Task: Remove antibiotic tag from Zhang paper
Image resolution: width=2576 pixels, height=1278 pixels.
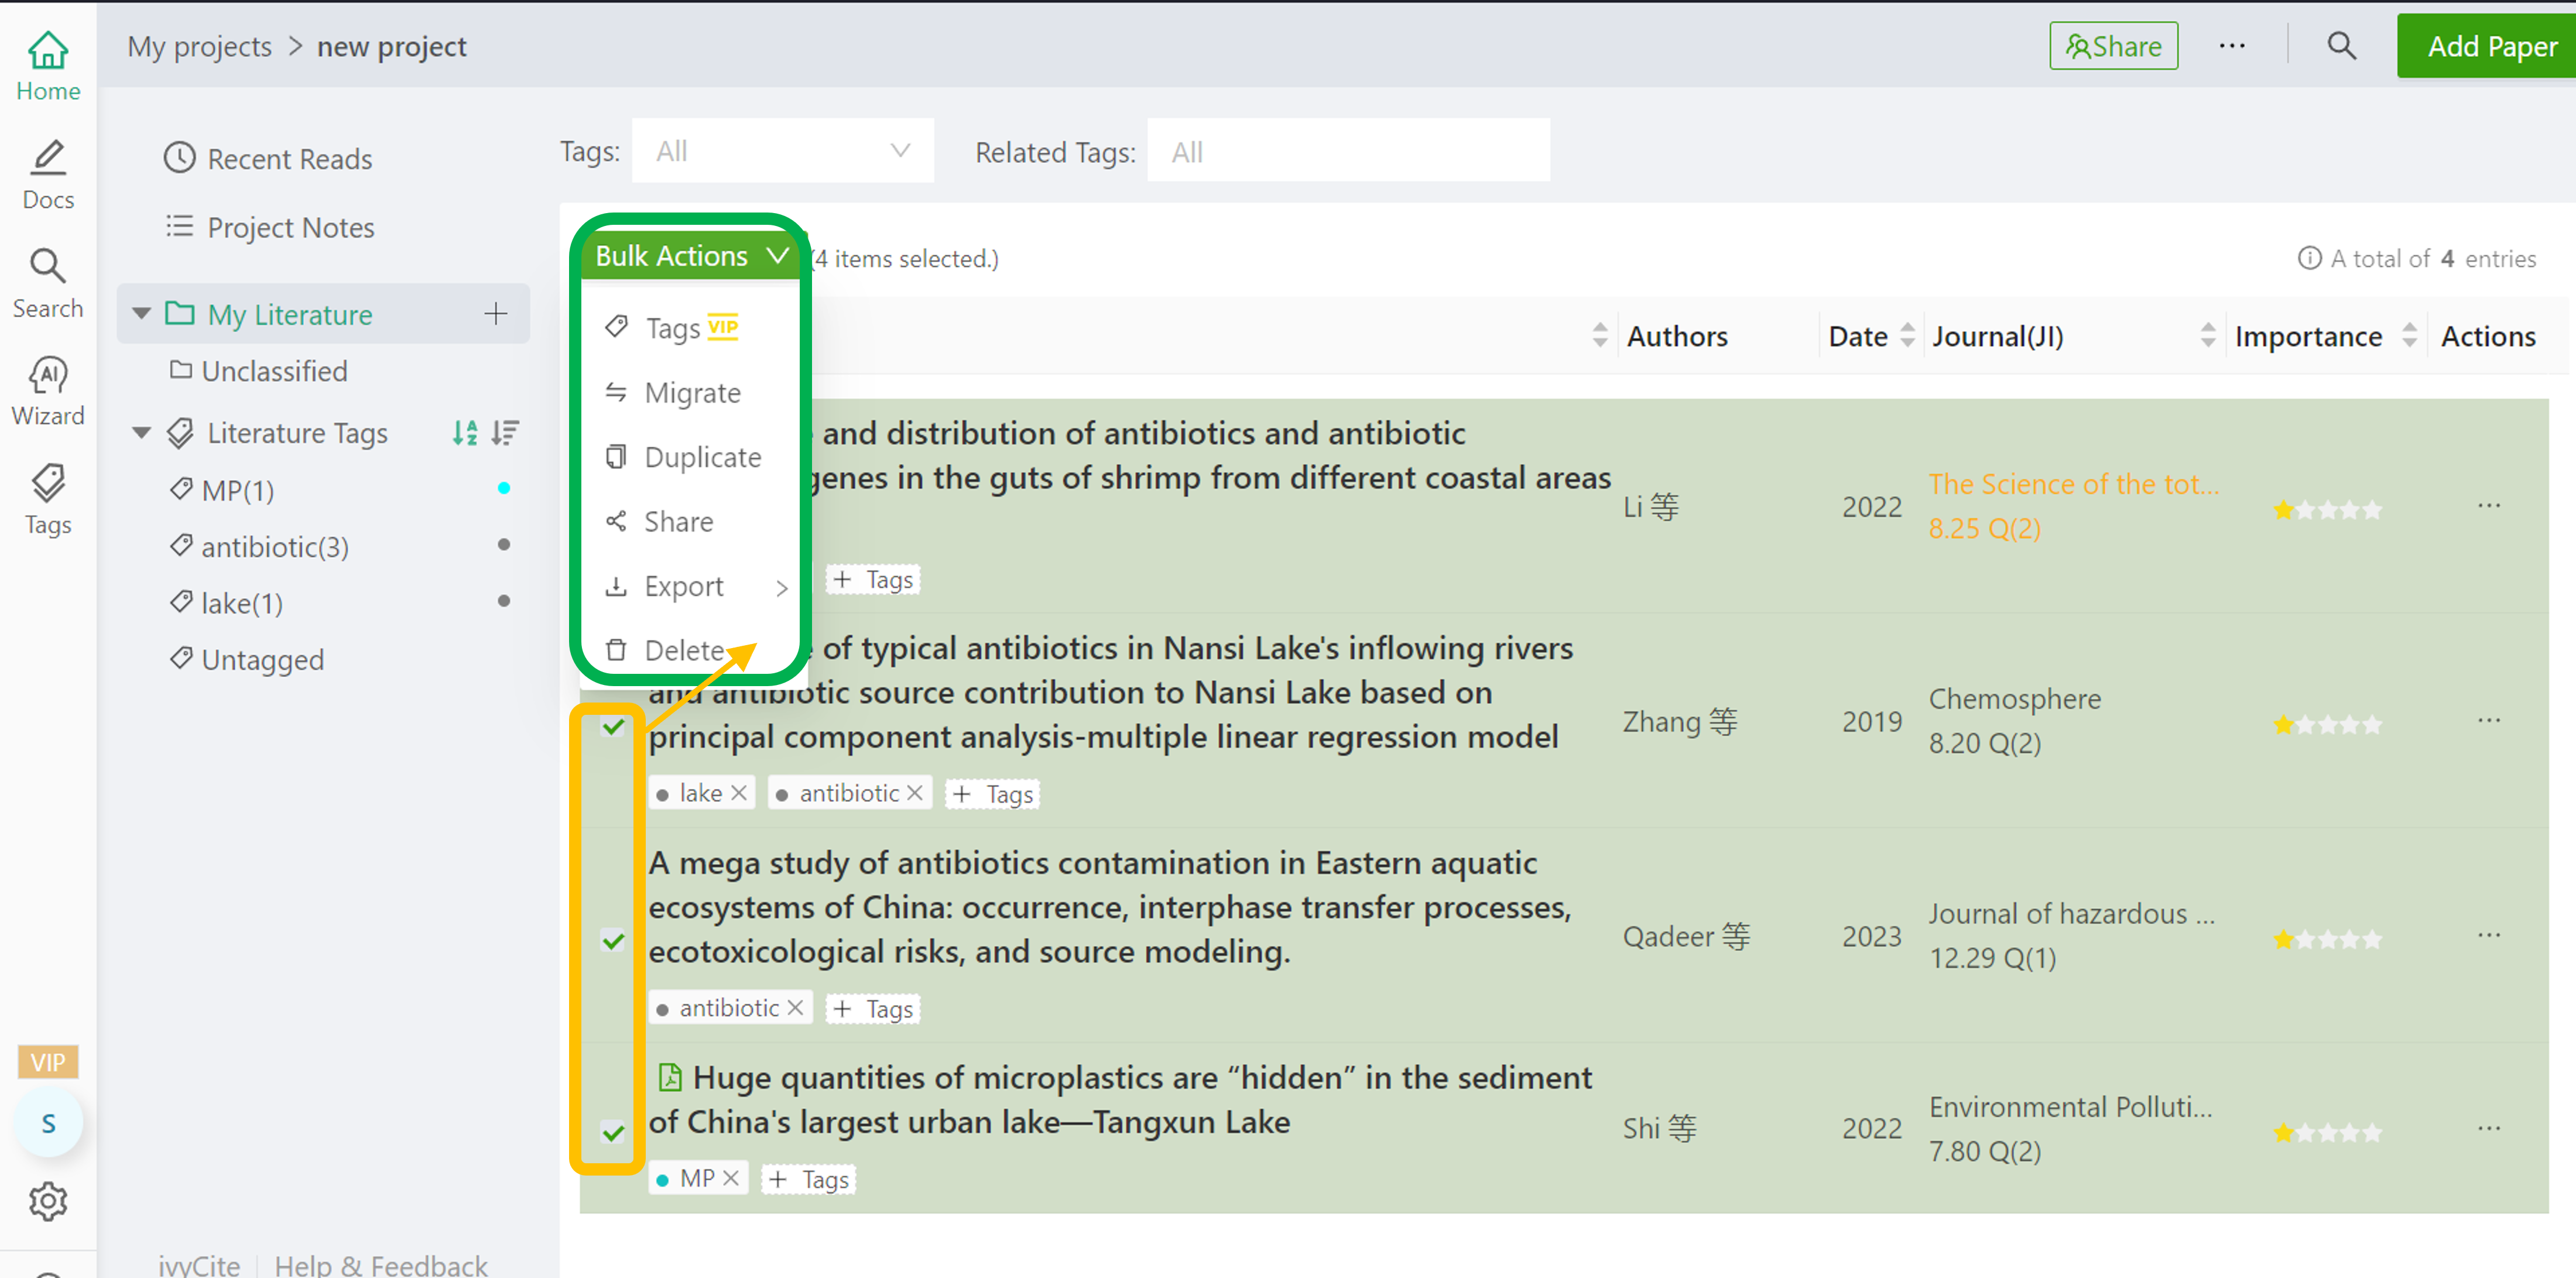Action: pos(914,793)
